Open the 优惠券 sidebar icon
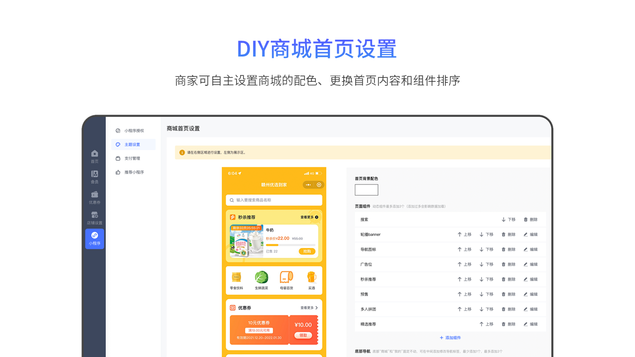This screenshot has height=357, width=635. pos(94,198)
